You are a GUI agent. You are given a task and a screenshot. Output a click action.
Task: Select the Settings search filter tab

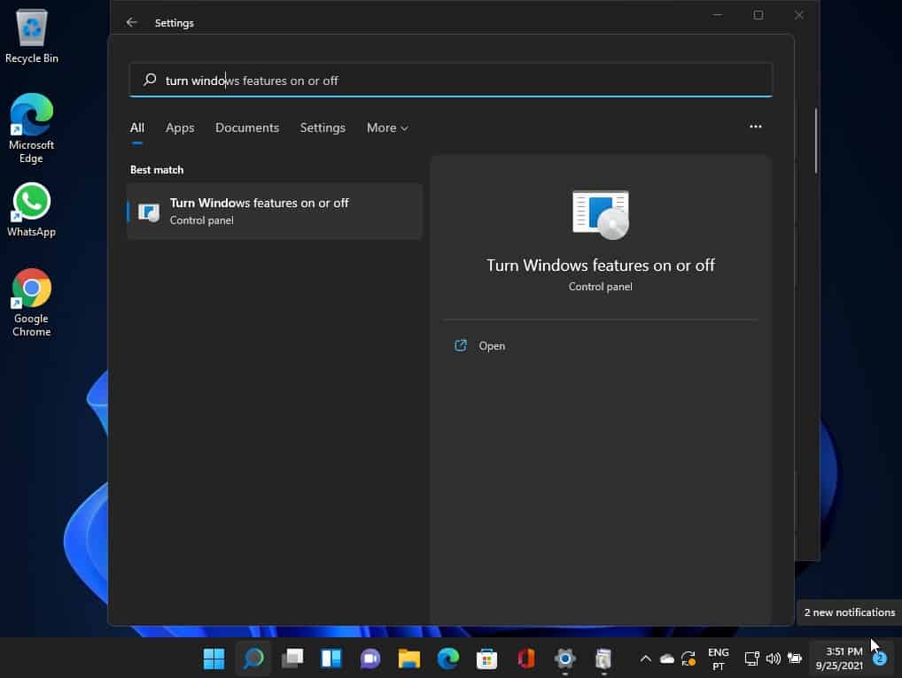coord(323,127)
